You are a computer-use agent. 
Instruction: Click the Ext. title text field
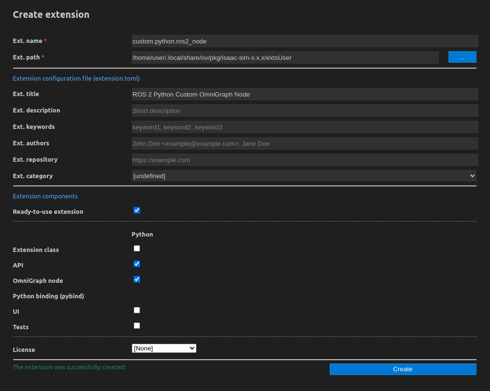click(305, 94)
